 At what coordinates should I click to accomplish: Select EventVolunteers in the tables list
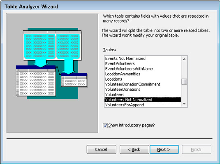click(x=143, y=64)
